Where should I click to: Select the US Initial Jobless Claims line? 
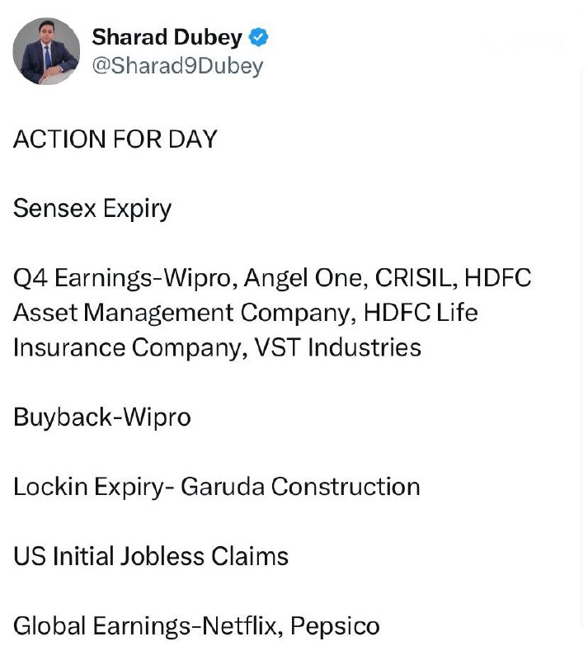point(151,556)
